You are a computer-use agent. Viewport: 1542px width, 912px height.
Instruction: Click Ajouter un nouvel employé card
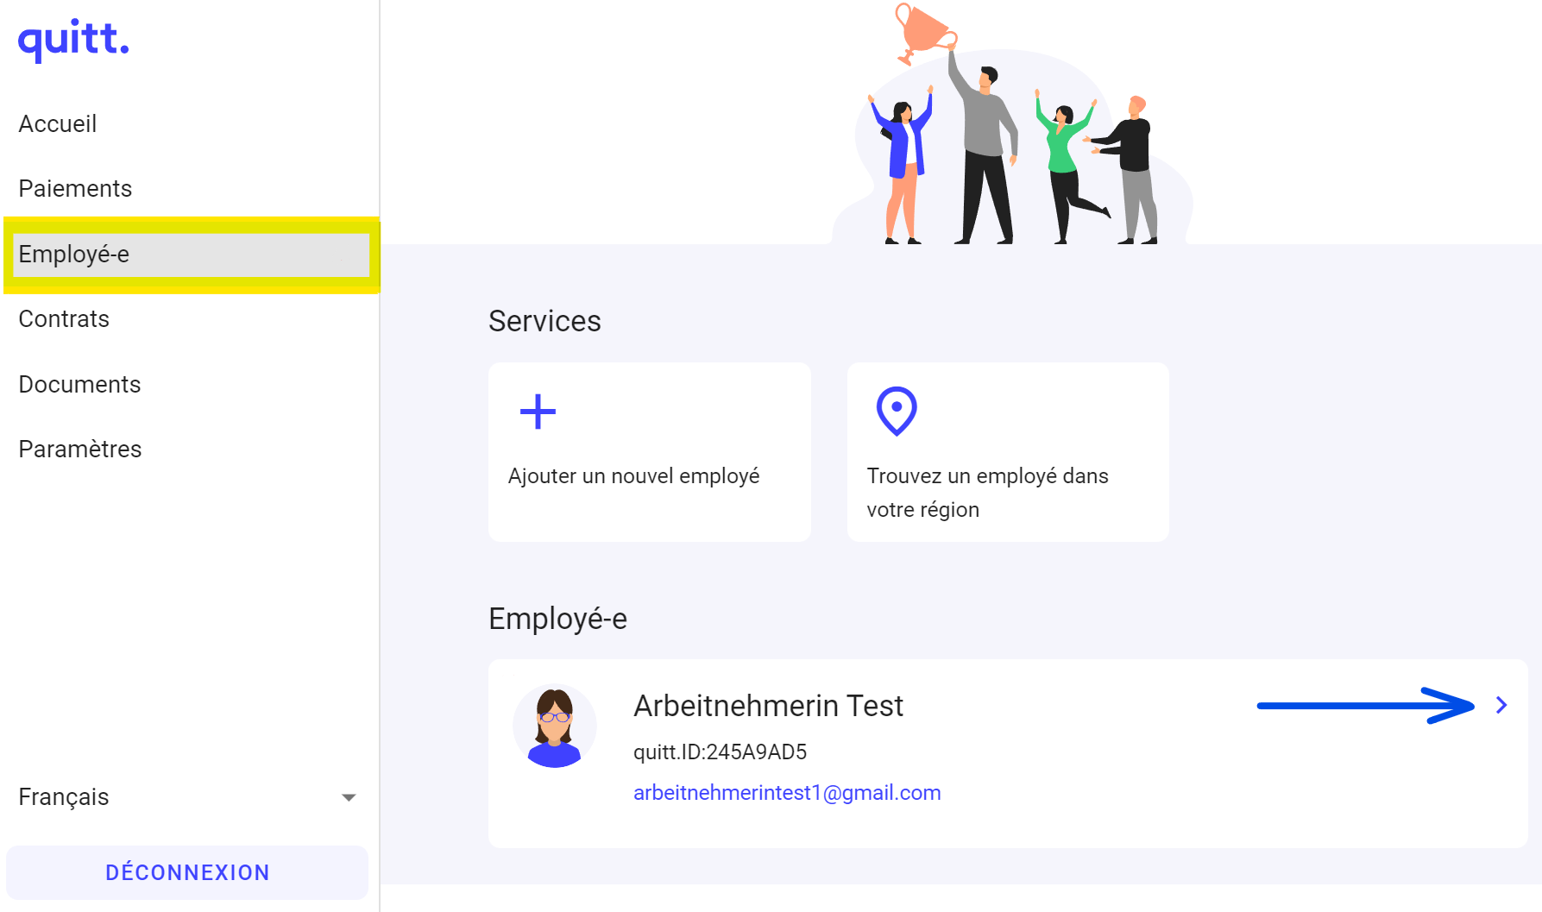649,452
